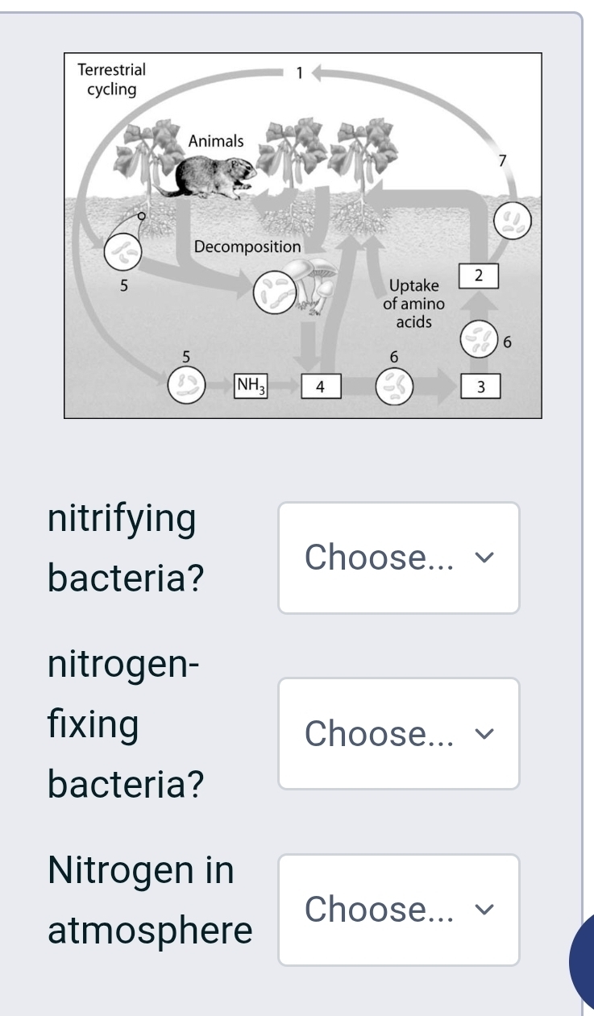The width and height of the screenshot is (594, 1016).
Task: Click the nitrogen cycle diagram image
Action: 305,234
